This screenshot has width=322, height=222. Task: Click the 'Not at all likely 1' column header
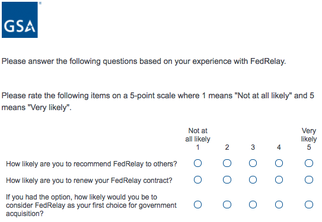point(197,139)
